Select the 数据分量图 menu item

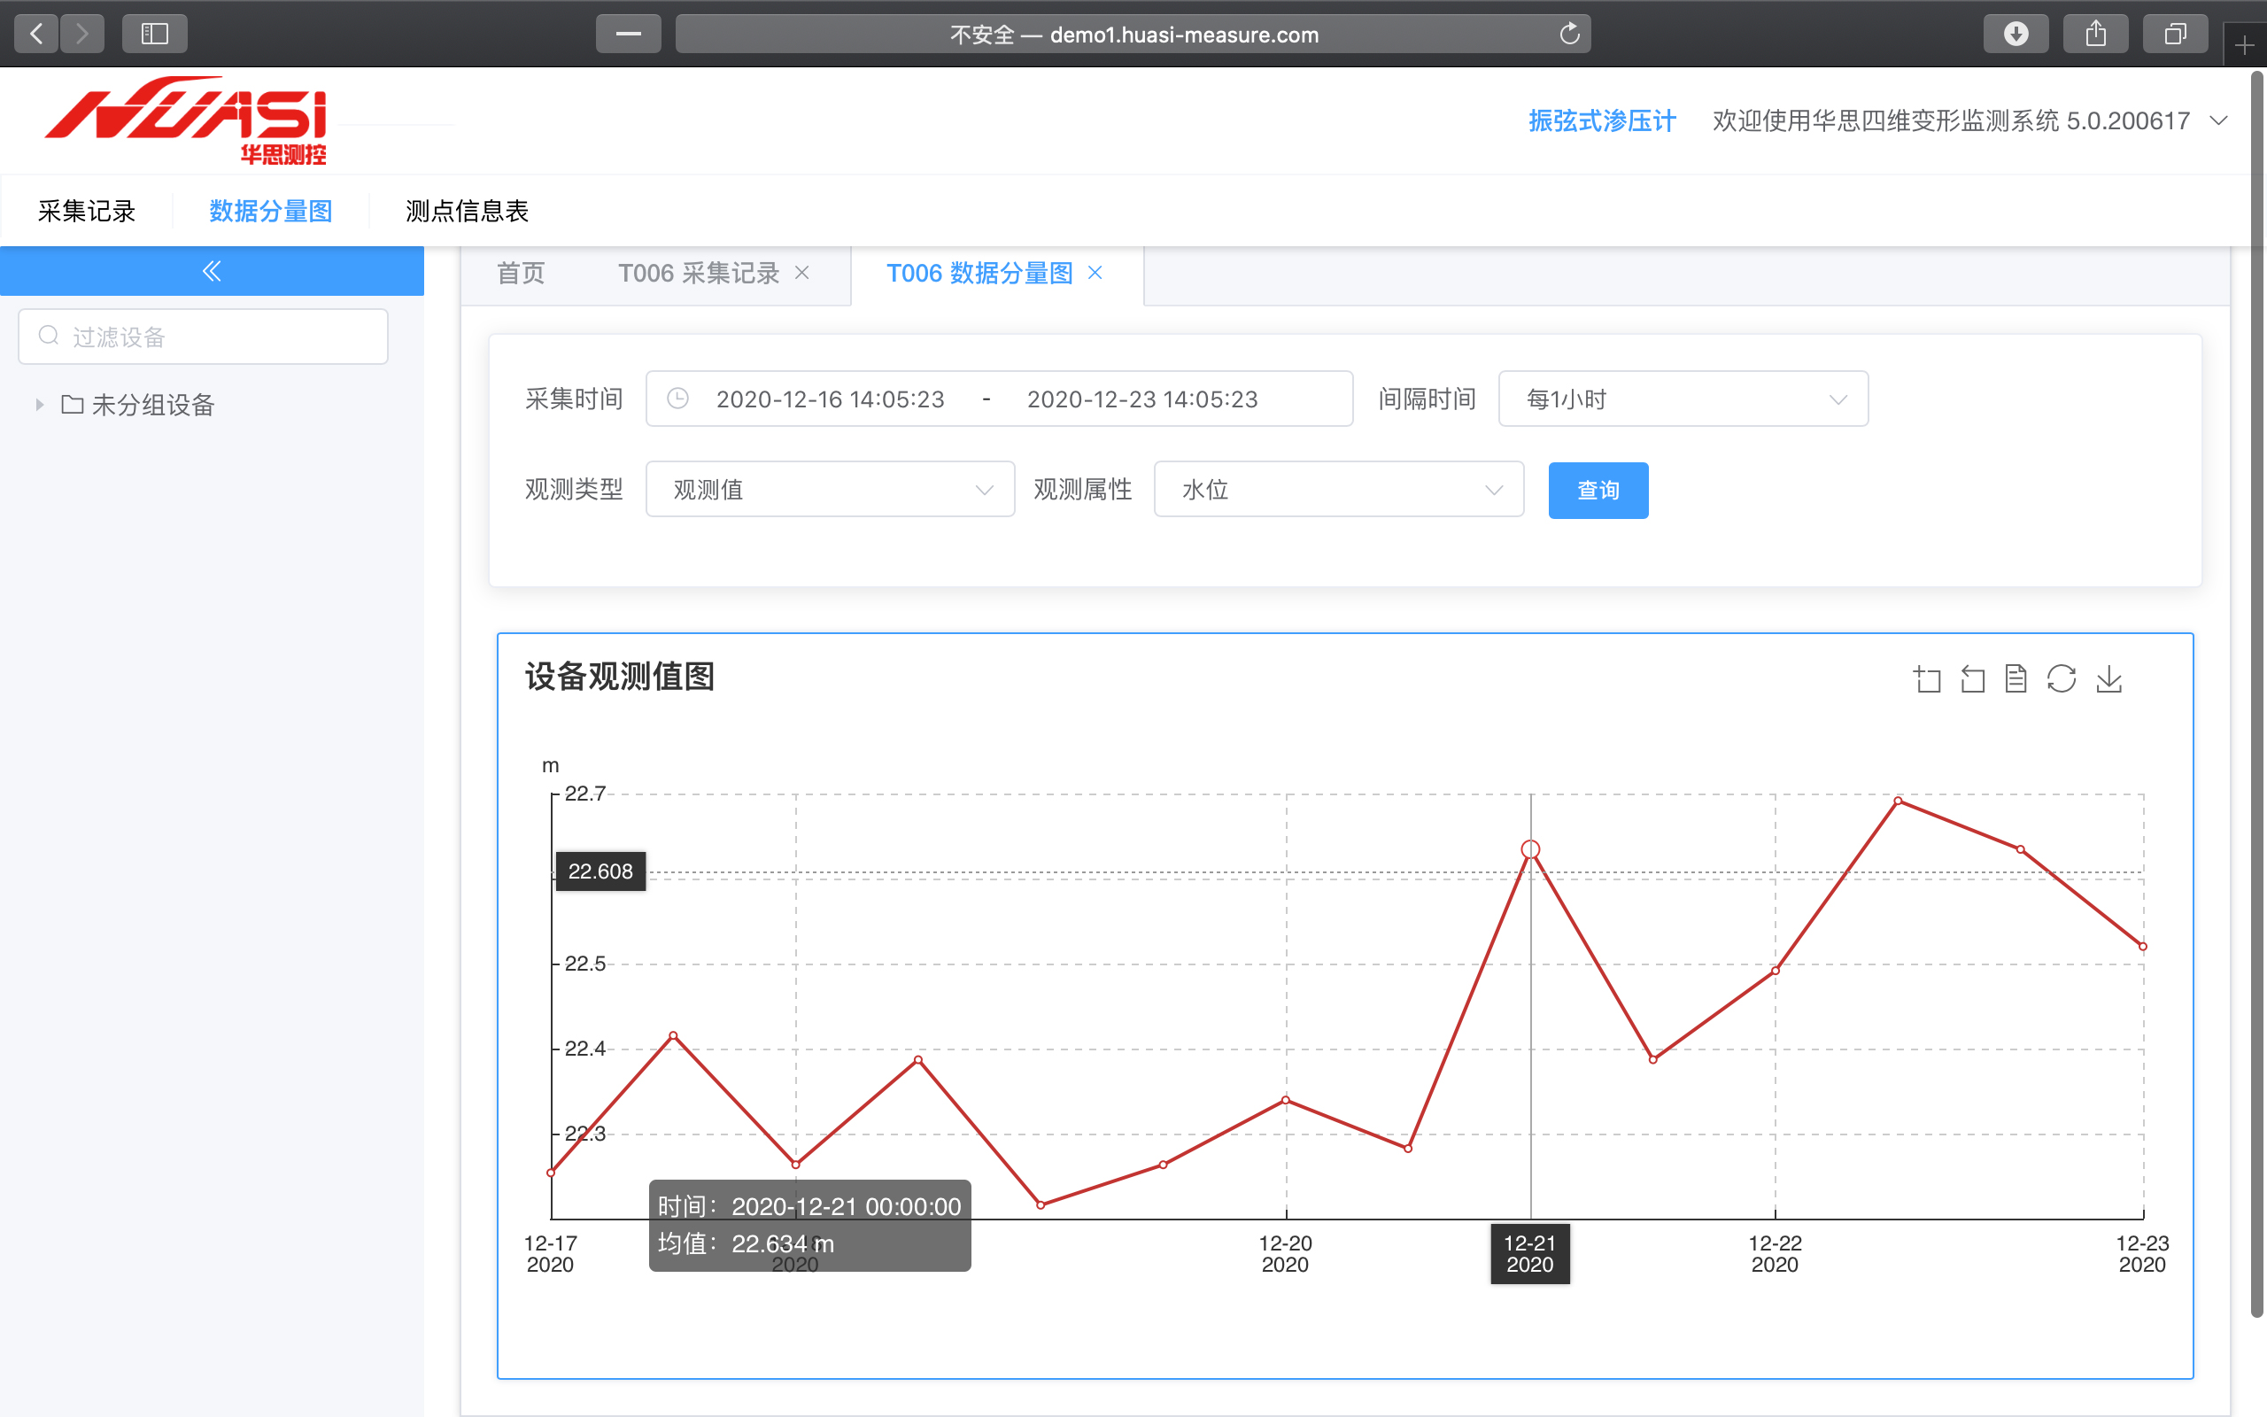[x=271, y=211]
